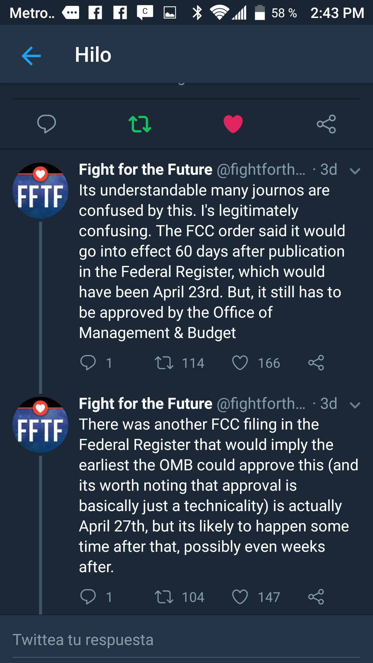Reply to the FCC order tweet
373x663 pixels.
(88, 363)
